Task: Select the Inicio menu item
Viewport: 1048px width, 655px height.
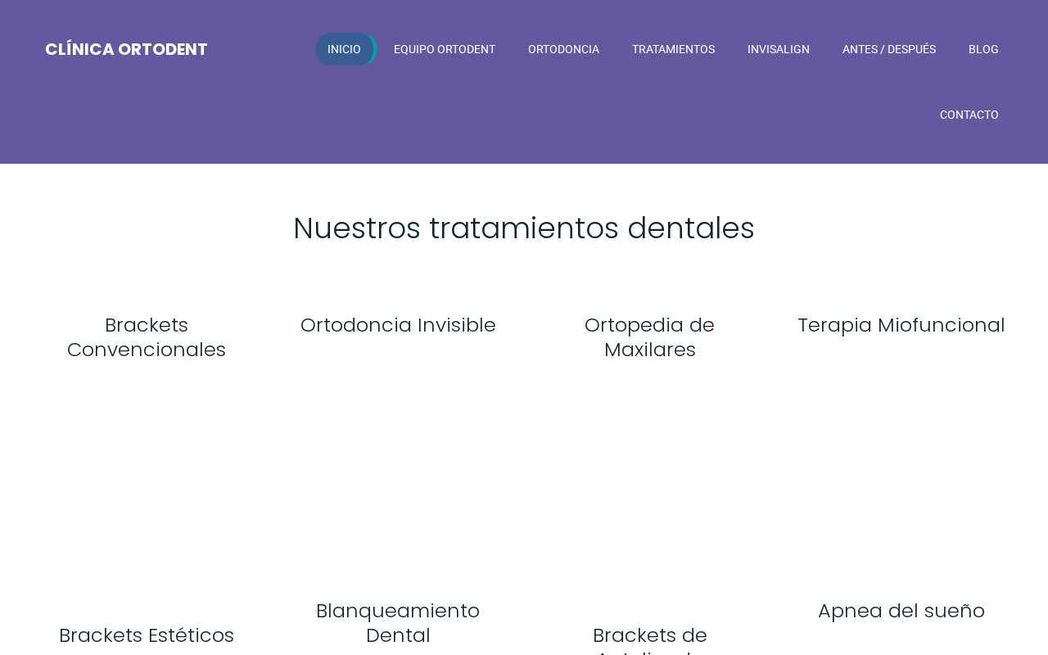Action: pyautogui.click(x=345, y=49)
